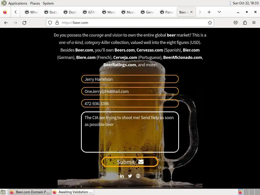
Task: Open the Twitter bird link
Action: (x=130, y=176)
